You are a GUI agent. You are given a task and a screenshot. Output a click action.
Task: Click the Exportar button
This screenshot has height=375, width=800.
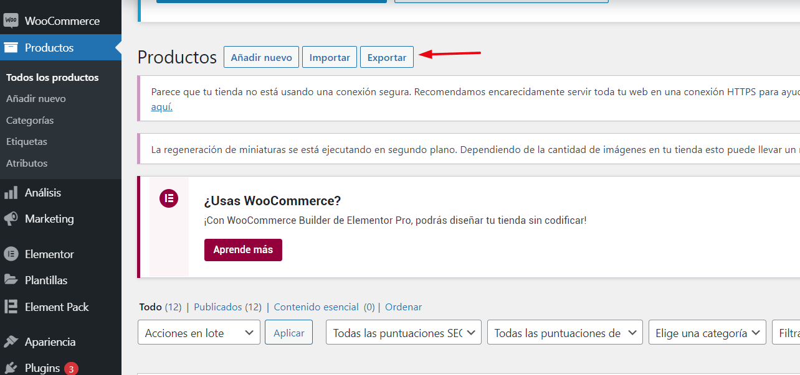point(387,57)
